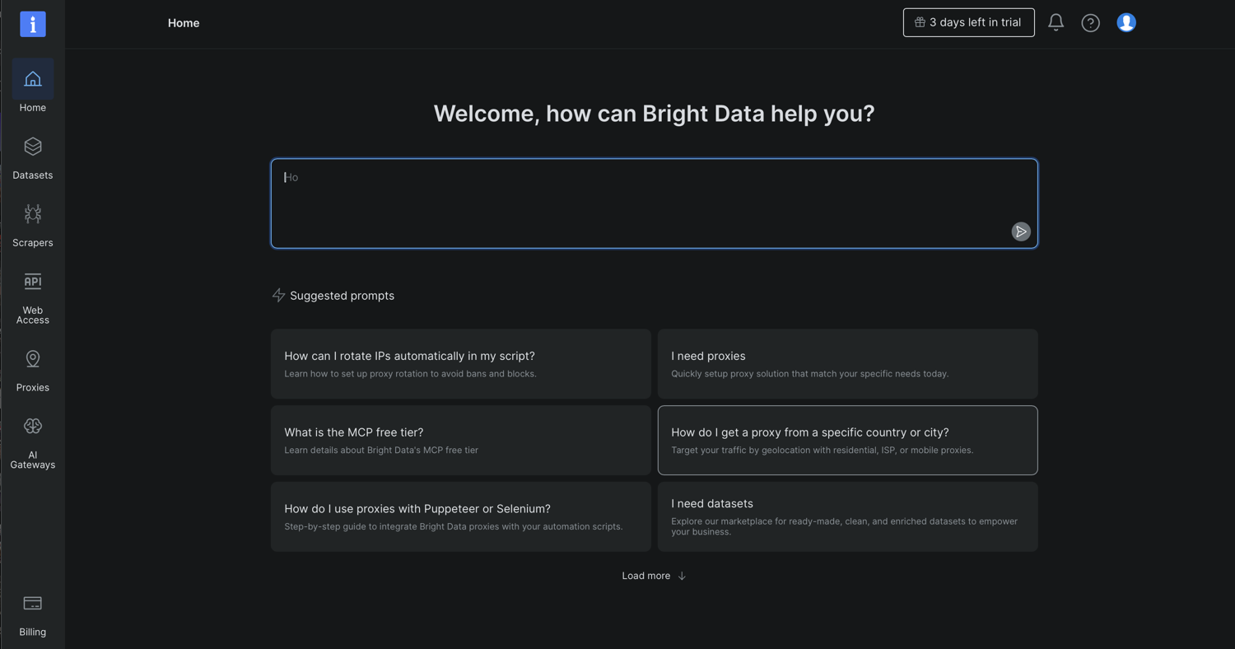Open the Web Access API icon
The image size is (1235, 649).
[x=33, y=282]
